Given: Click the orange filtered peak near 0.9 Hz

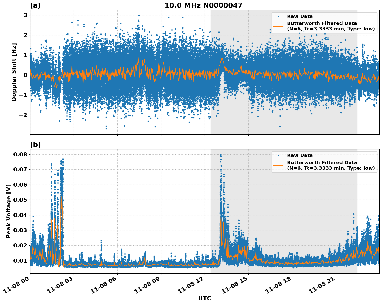Looking at the screenshot, I should click(138, 57).
